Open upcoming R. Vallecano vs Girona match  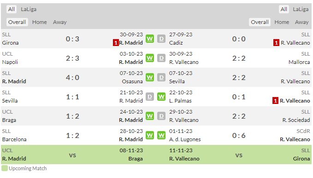point(240,155)
